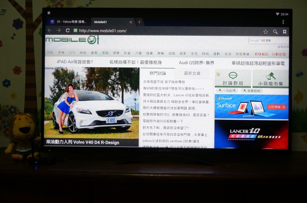Open the 時尚 nav category

(206, 54)
